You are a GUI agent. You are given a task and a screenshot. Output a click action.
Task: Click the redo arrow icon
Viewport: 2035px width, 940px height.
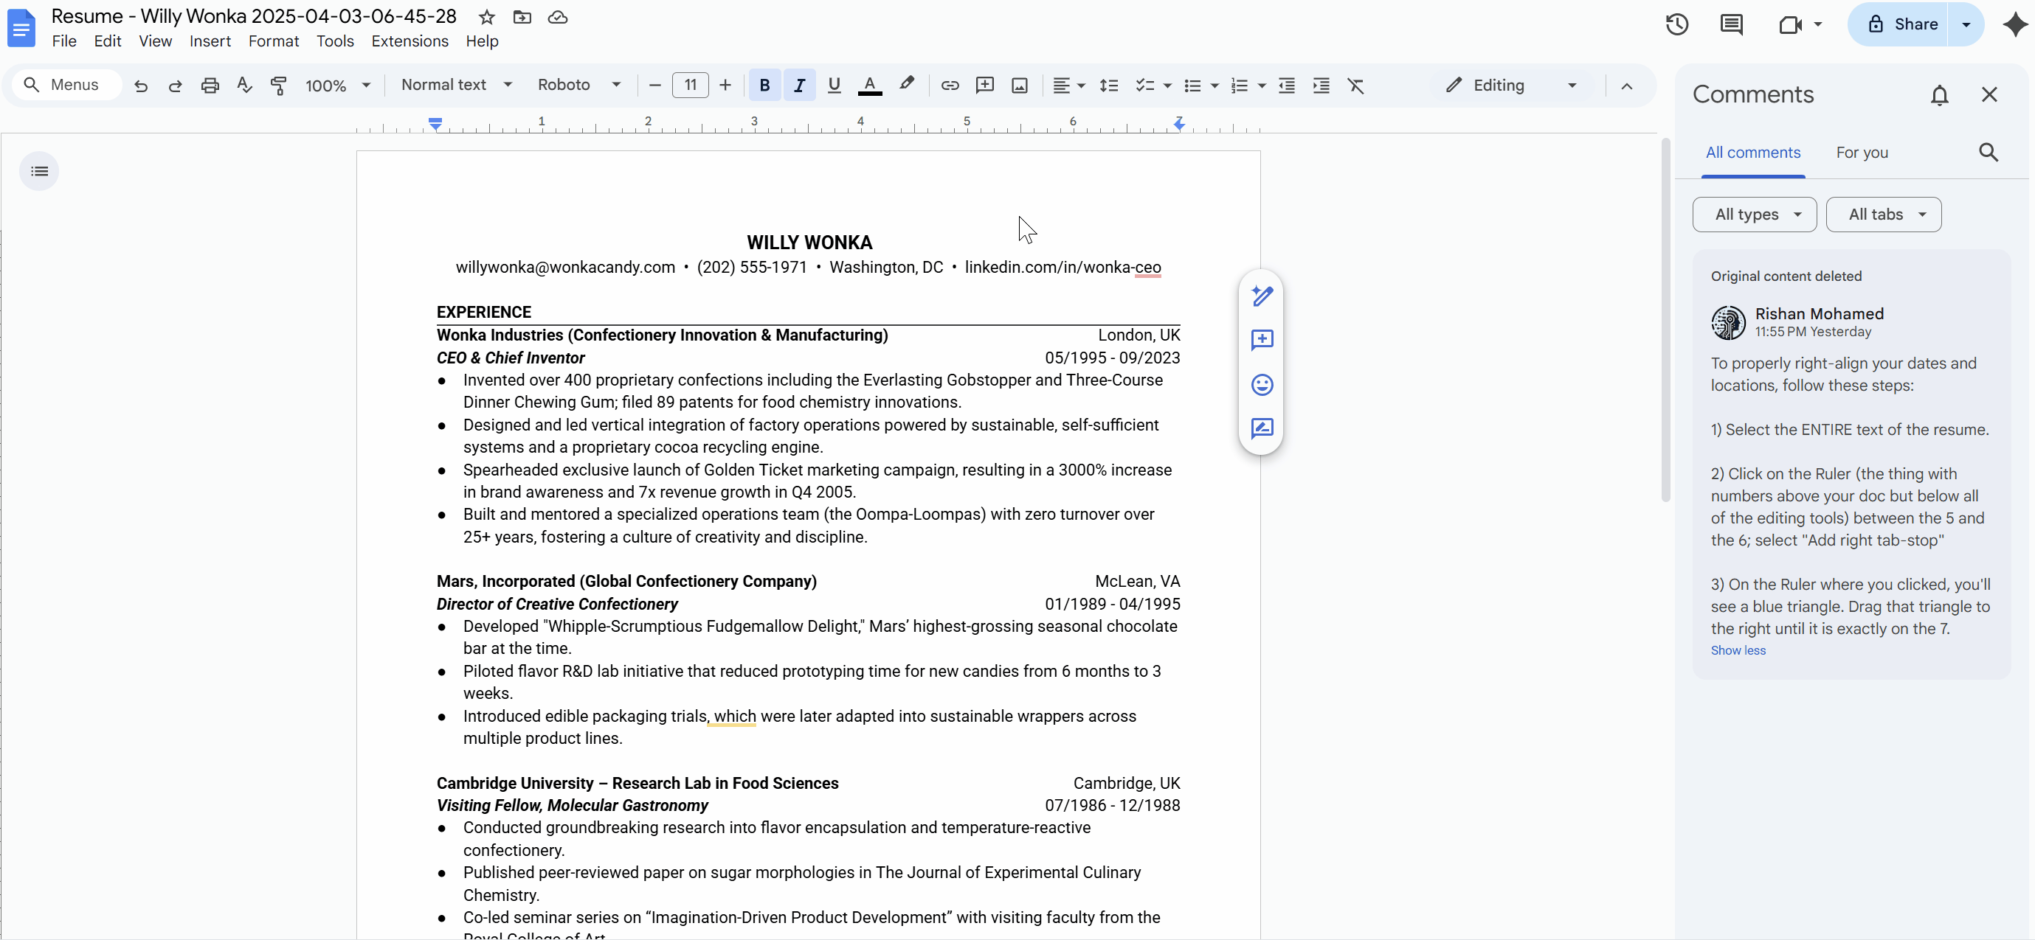tap(176, 86)
